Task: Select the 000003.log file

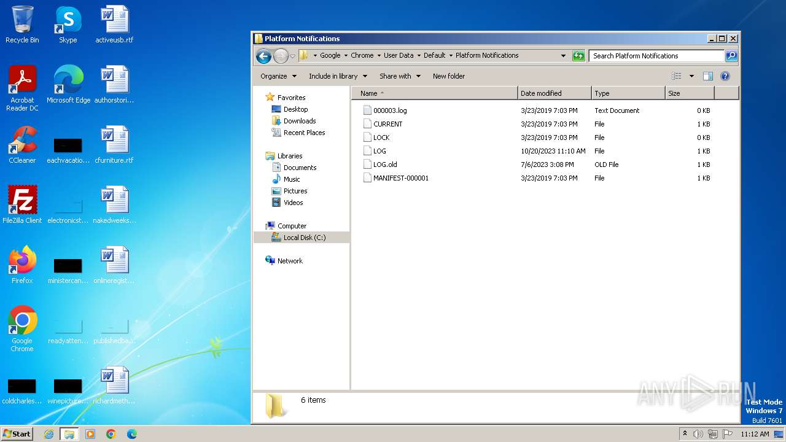Action: click(390, 110)
